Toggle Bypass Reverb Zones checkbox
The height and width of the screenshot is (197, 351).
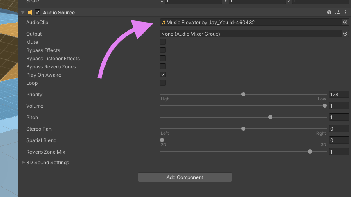pyautogui.click(x=163, y=67)
